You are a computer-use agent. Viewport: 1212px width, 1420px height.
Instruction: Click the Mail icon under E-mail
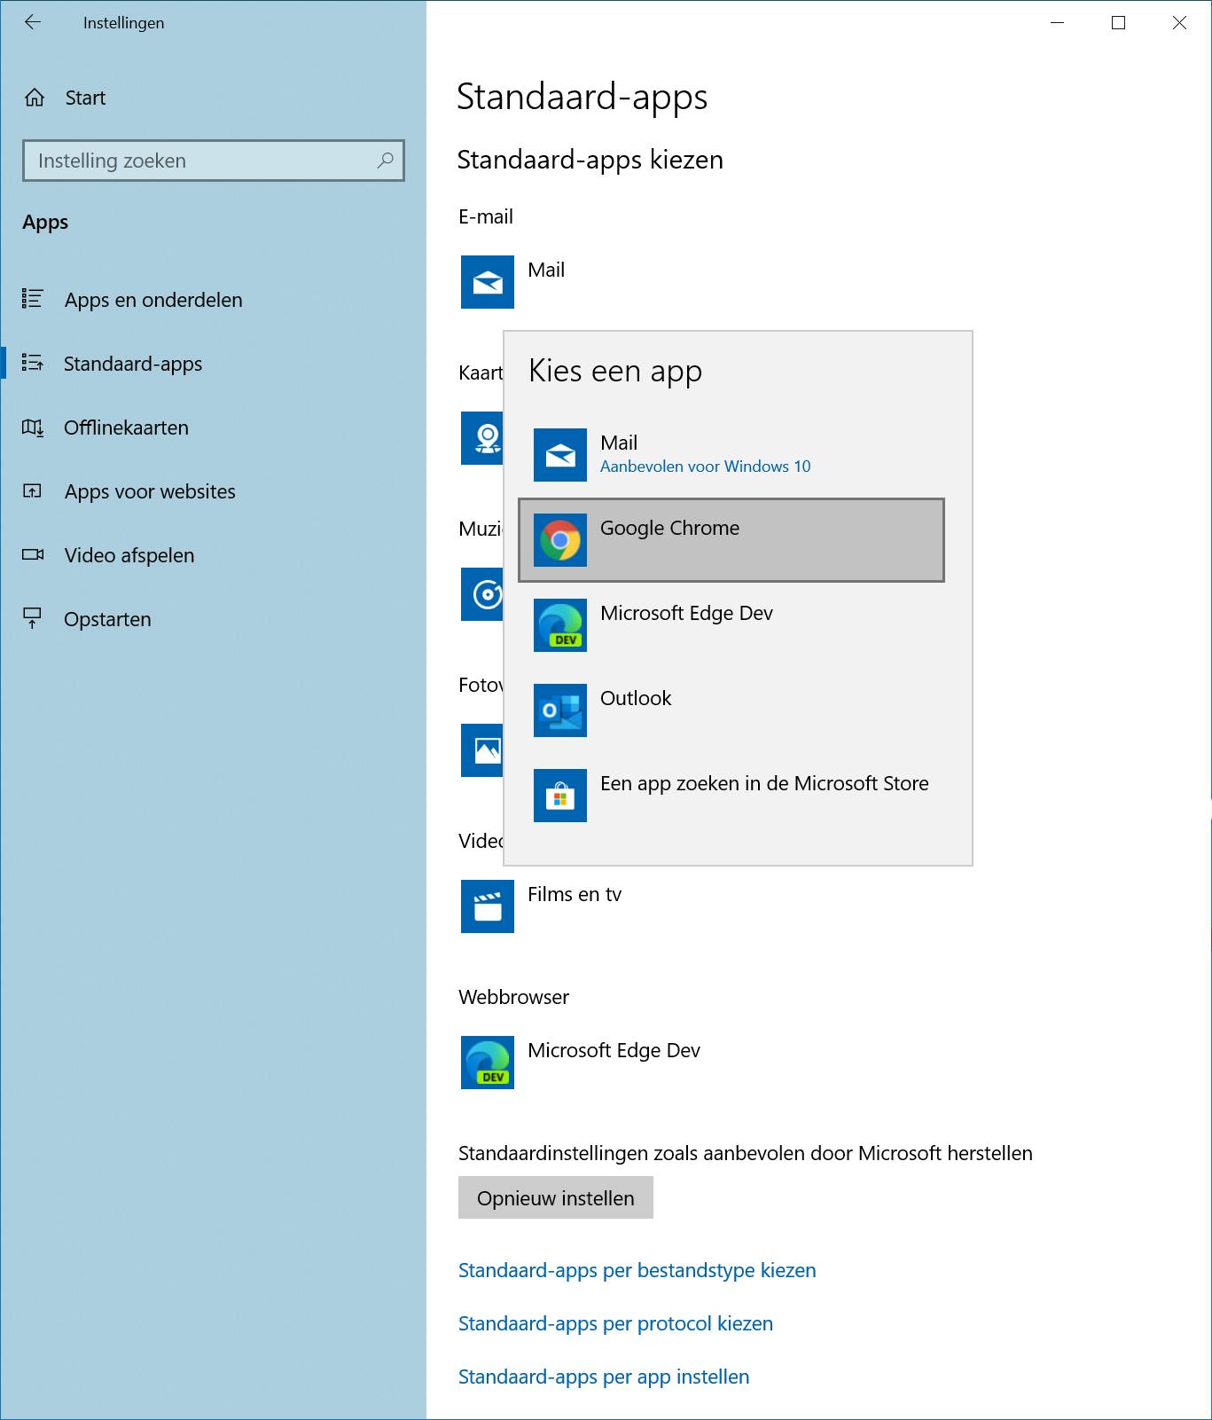tap(488, 282)
